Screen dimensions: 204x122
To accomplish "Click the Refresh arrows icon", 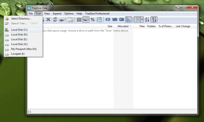I will 55,20.
